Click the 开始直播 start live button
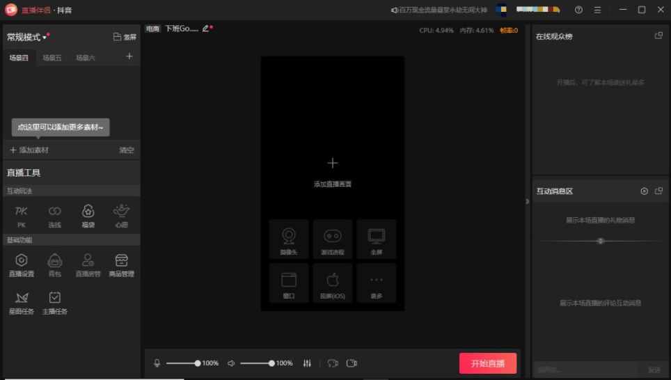671x380 pixels. pyautogui.click(x=487, y=363)
